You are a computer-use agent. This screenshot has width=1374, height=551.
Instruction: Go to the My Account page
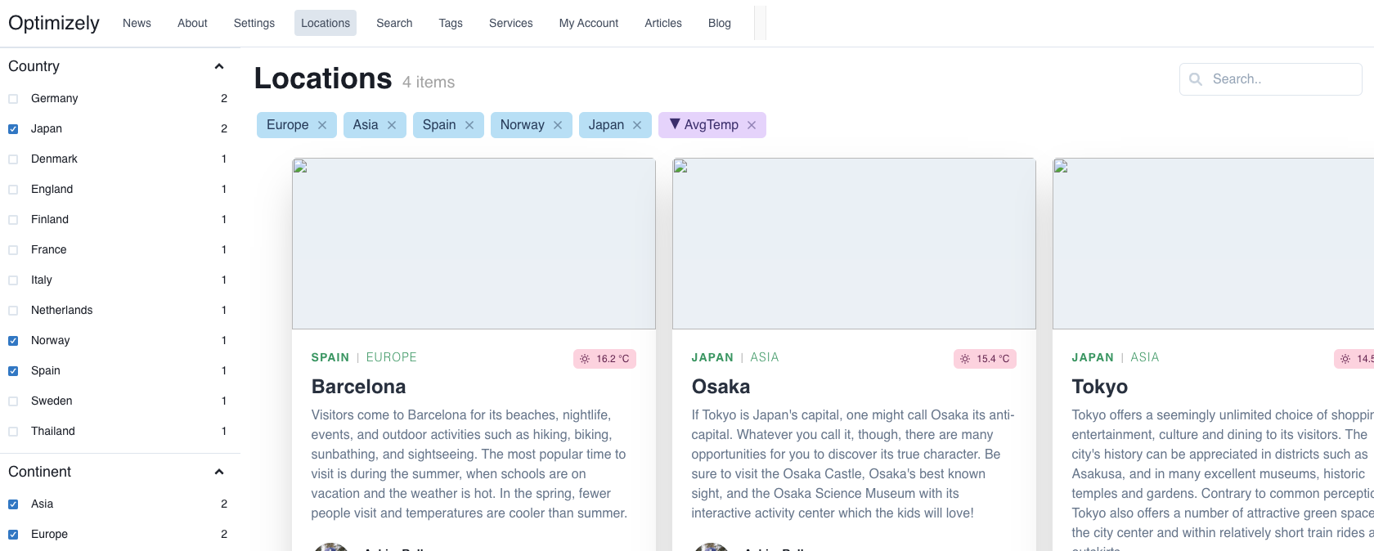click(588, 23)
